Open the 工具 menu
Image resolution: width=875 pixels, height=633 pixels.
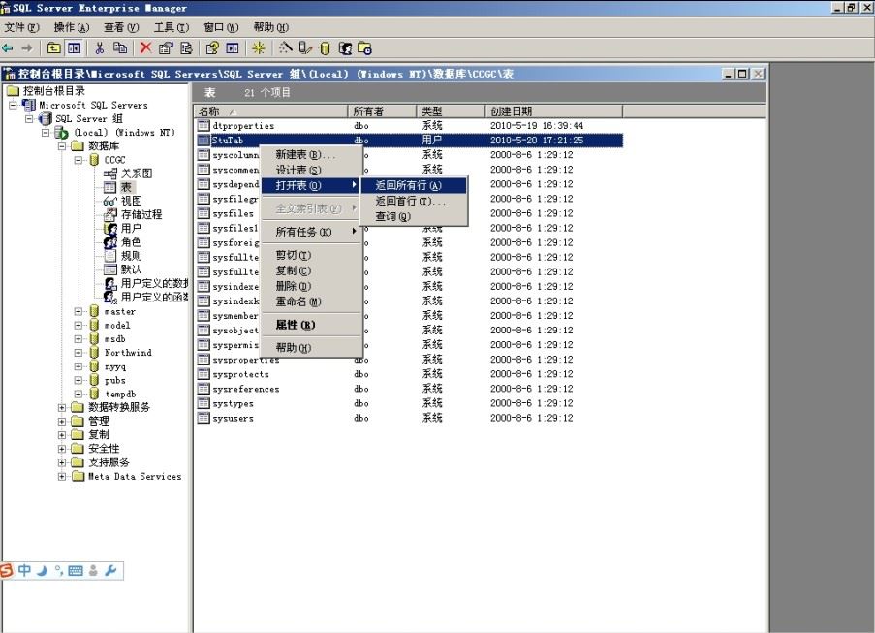coord(172,27)
